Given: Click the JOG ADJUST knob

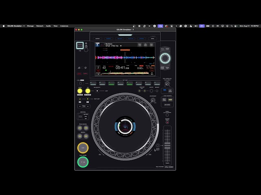Looking at the screenshot, I should click(153, 100).
